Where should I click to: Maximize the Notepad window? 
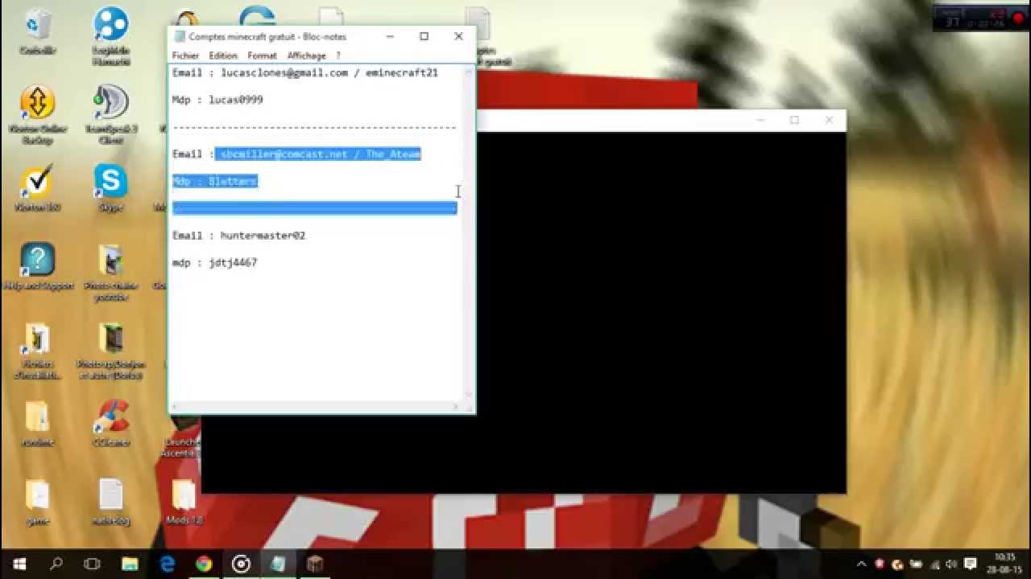424,36
